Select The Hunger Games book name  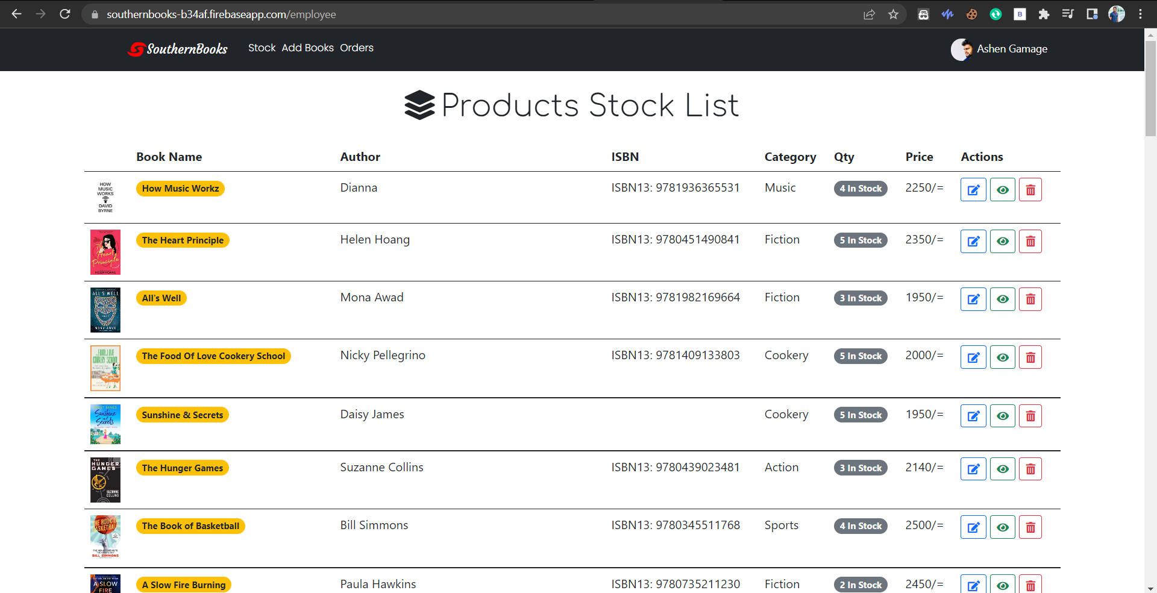[182, 468]
